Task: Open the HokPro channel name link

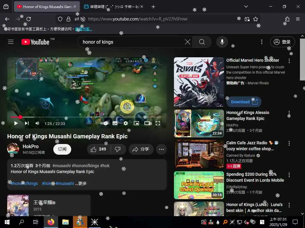Action: tap(31, 146)
